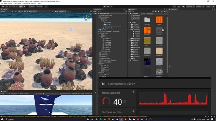This screenshot has height=121, width=216.
Task: Click the Play button
Action: point(104,6)
